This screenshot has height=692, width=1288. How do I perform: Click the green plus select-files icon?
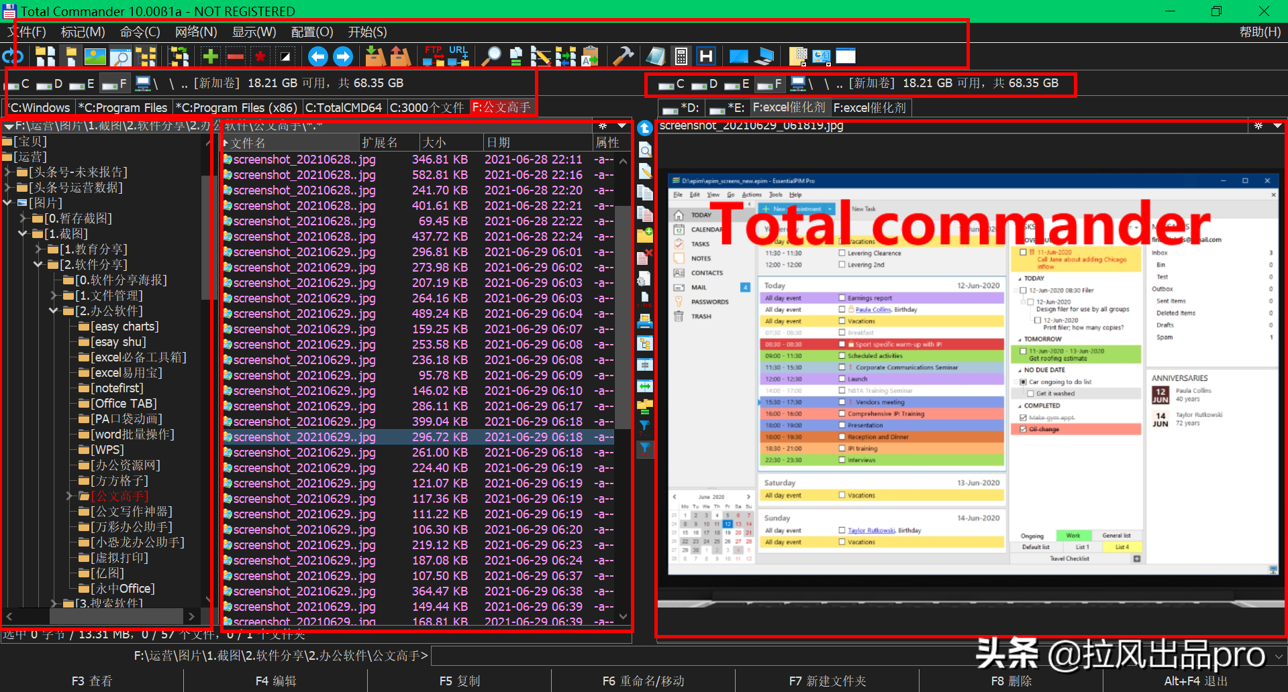pyautogui.click(x=210, y=56)
